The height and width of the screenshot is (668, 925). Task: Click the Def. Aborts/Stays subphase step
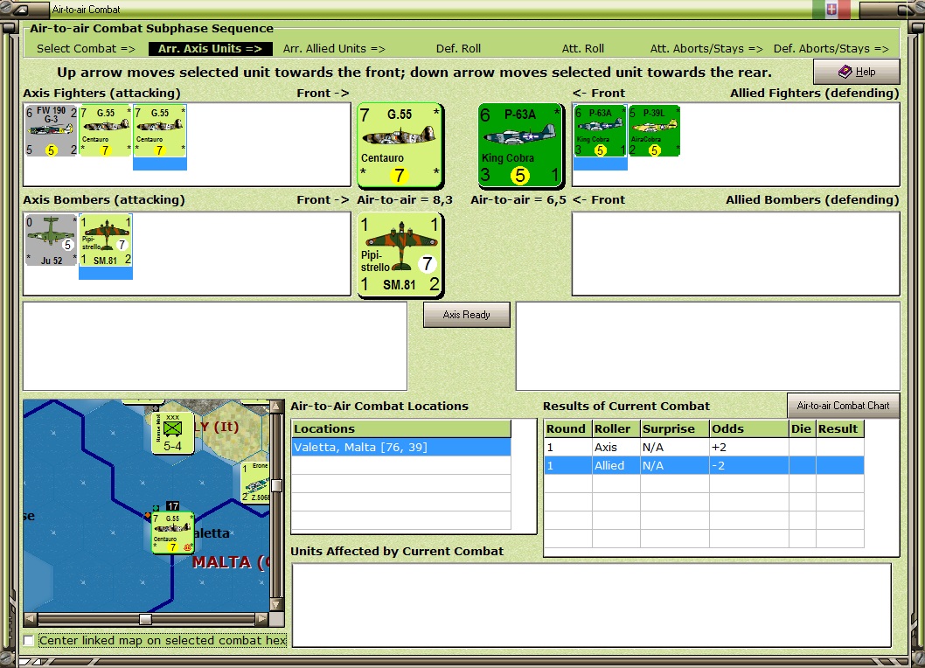[x=831, y=48]
